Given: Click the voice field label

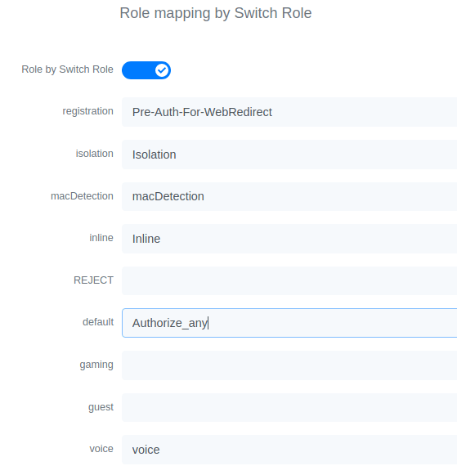Looking at the screenshot, I should 101,449.
